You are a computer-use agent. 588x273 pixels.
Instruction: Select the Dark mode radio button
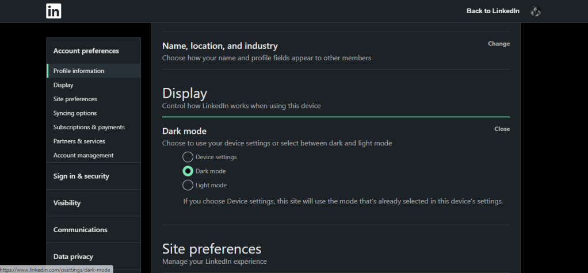188,171
